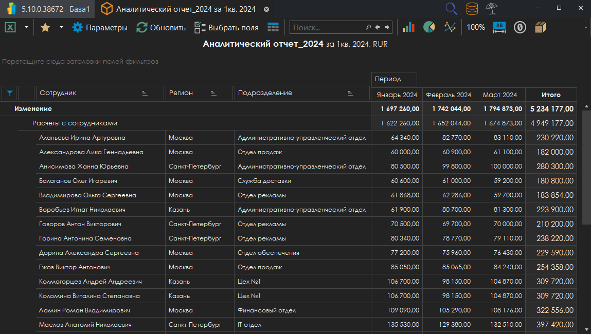Toggle the AB column autofit width icon
Image resolution: width=591 pixels, height=334 pixels.
(x=499, y=27)
